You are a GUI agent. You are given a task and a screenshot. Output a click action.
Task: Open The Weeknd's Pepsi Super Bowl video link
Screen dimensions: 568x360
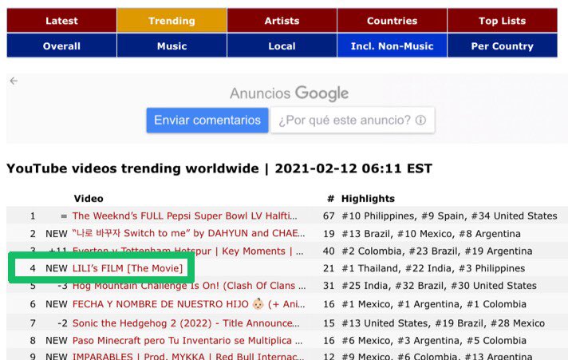(185, 216)
